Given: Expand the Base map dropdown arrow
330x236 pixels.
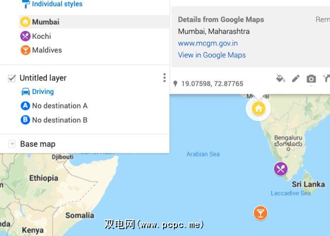Looking at the screenshot, I should click(x=12, y=144).
